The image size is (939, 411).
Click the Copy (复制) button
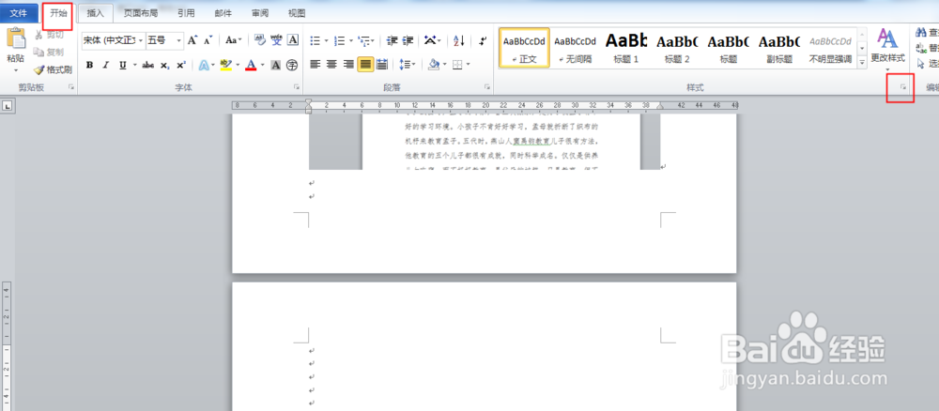(x=49, y=52)
